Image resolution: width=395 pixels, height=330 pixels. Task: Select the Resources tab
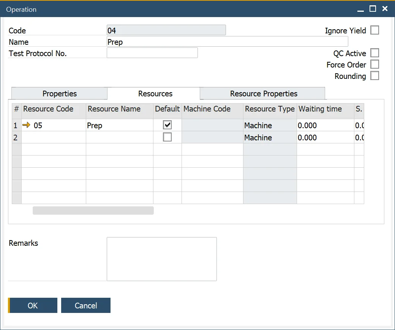(155, 94)
